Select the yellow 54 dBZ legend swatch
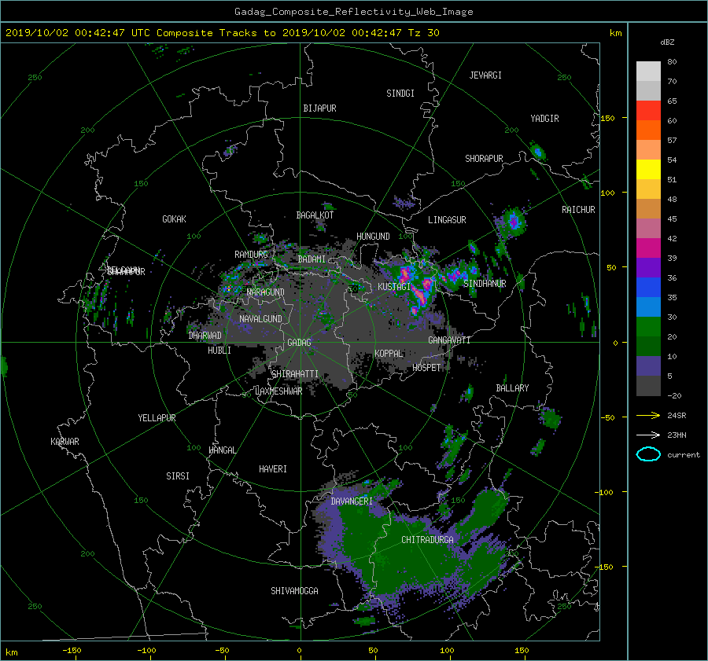The width and height of the screenshot is (708, 661). pos(648,169)
